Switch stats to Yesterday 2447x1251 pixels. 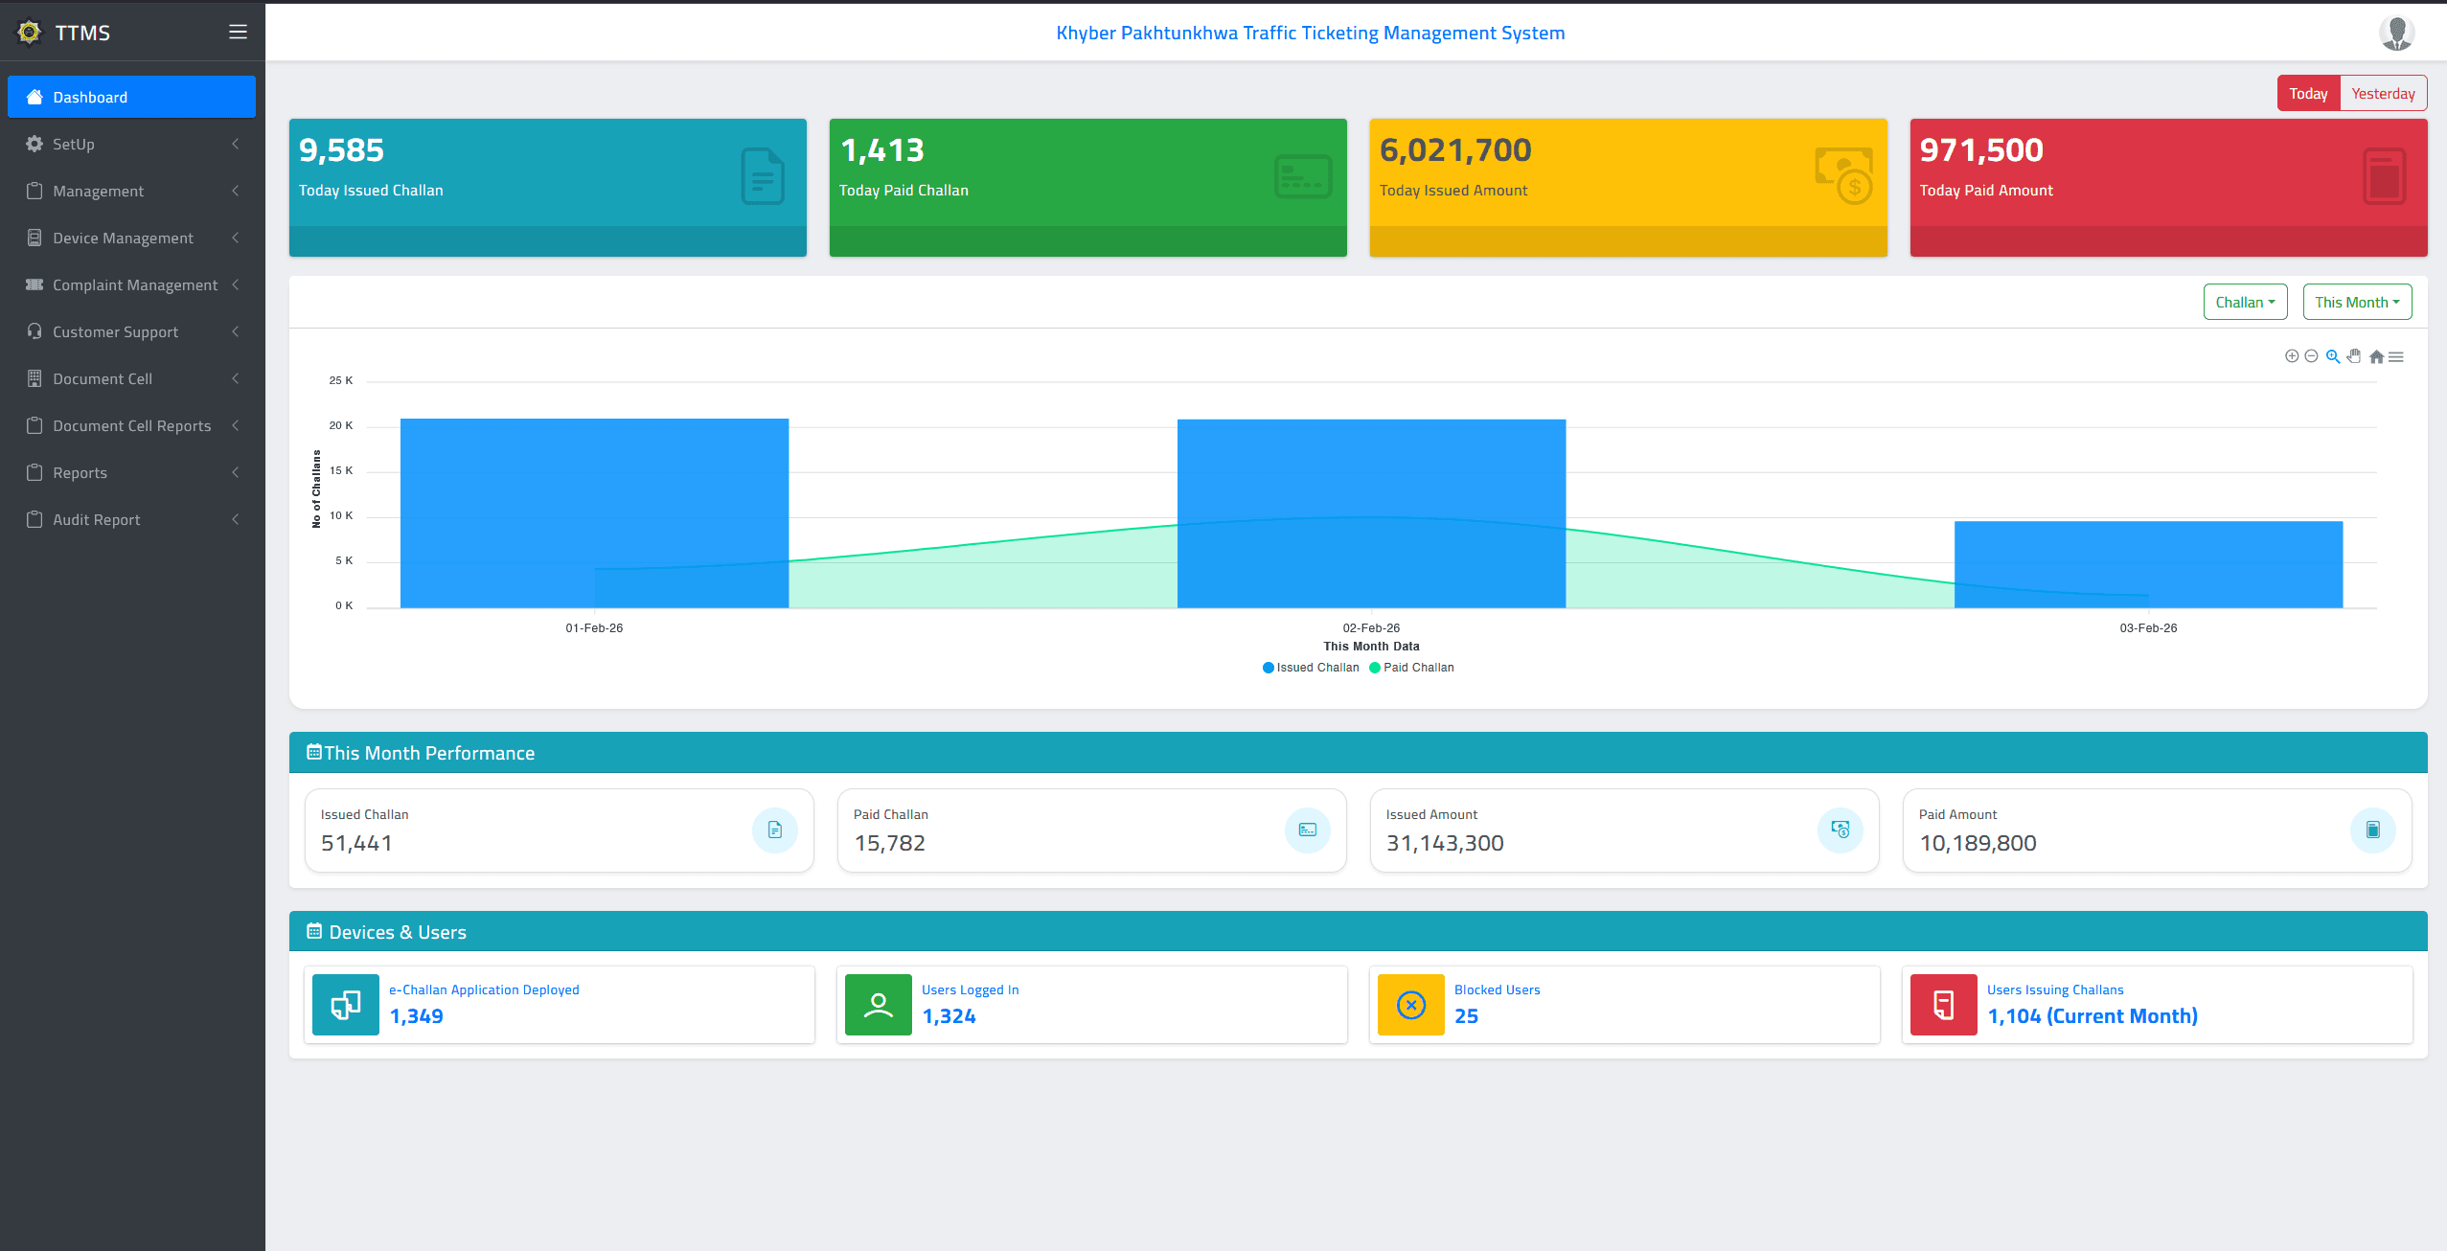point(2383,93)
